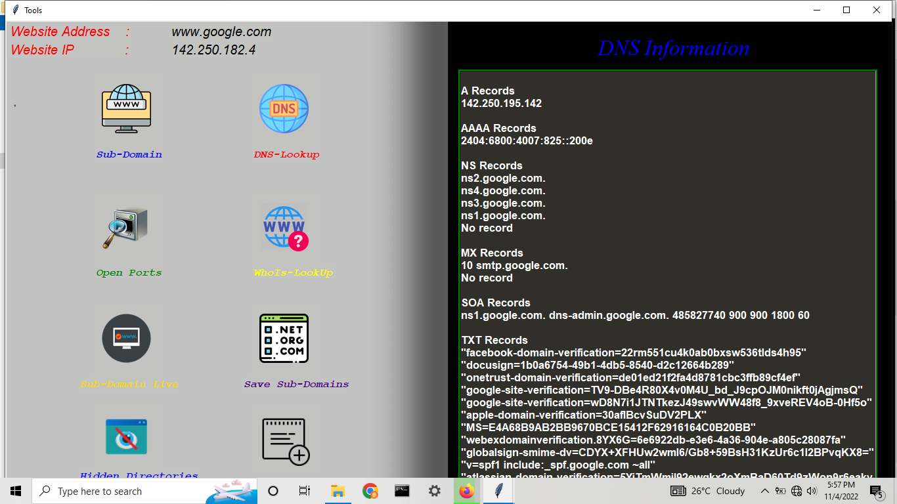Screen dimensions: 897x504
Task: Select the WhoIs globe with question mark icon
Action: (284, 228)
